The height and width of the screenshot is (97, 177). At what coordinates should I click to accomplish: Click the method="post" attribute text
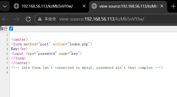coord(37,44)
